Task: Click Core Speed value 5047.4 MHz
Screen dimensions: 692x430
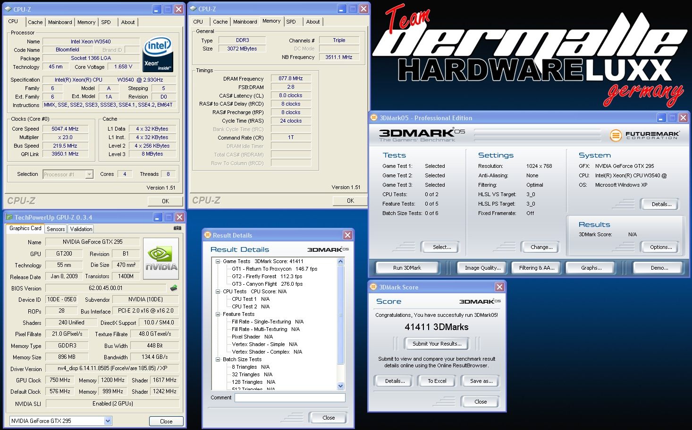Action: click(65, 129)
